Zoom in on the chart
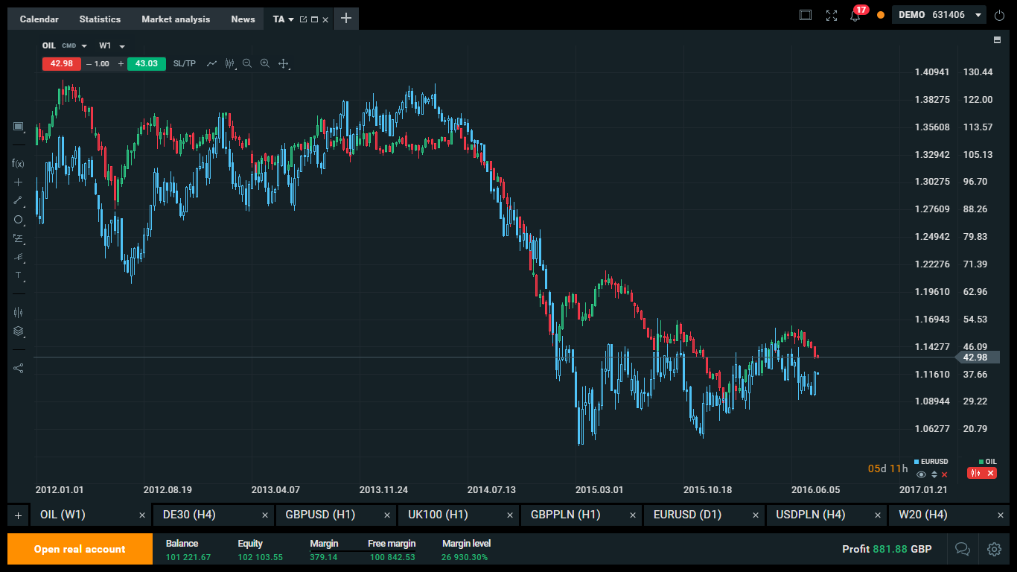1017x572 pixels. coord(265,64)
